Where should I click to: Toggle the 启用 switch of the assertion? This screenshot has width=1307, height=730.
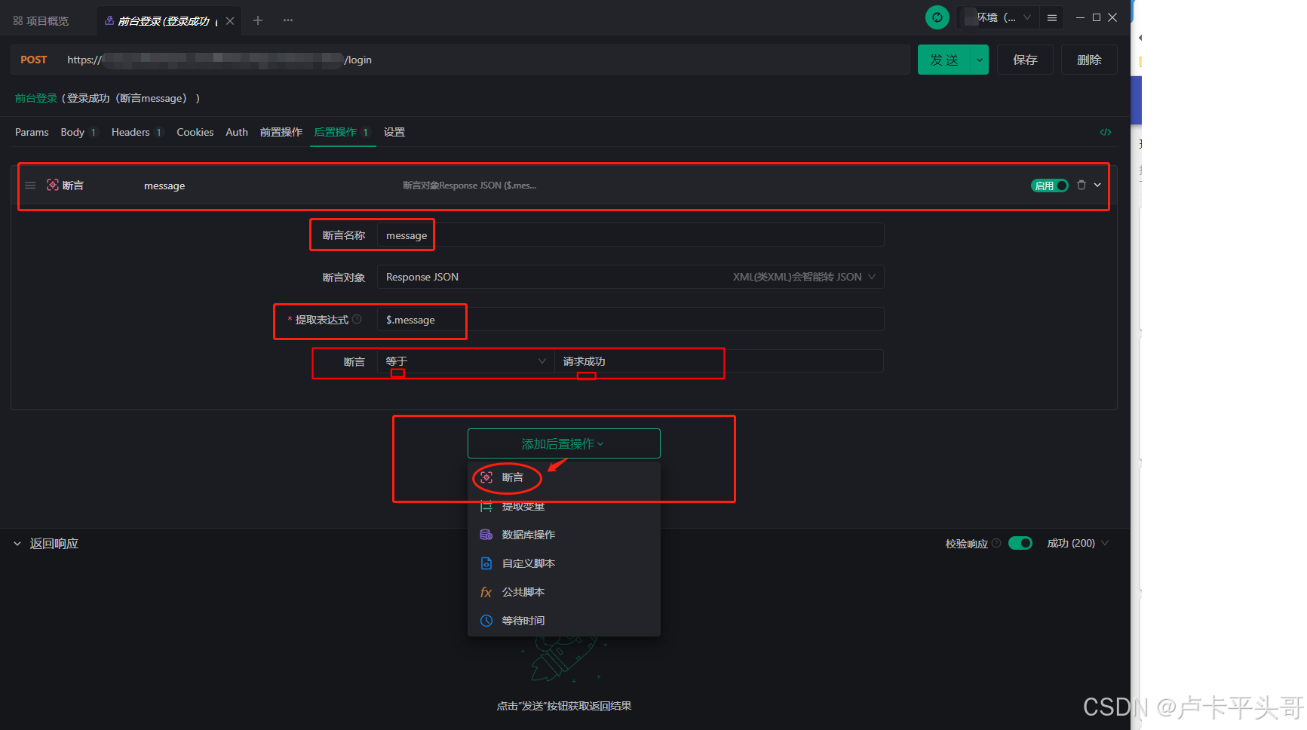tap(1050, 186)
